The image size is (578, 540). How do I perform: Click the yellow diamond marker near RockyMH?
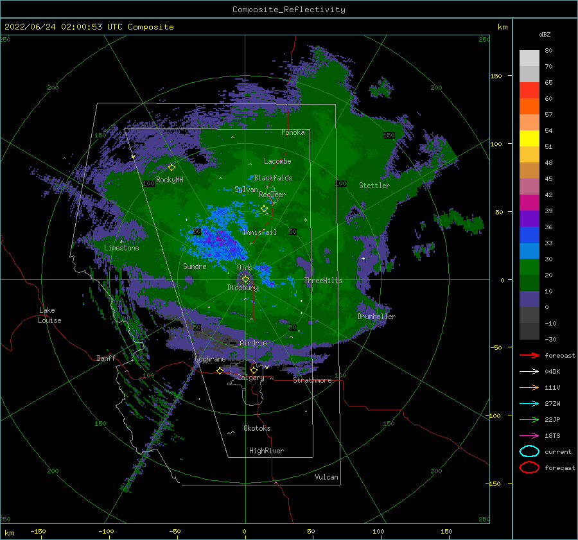pyautogui.click(x=171, y=168)
